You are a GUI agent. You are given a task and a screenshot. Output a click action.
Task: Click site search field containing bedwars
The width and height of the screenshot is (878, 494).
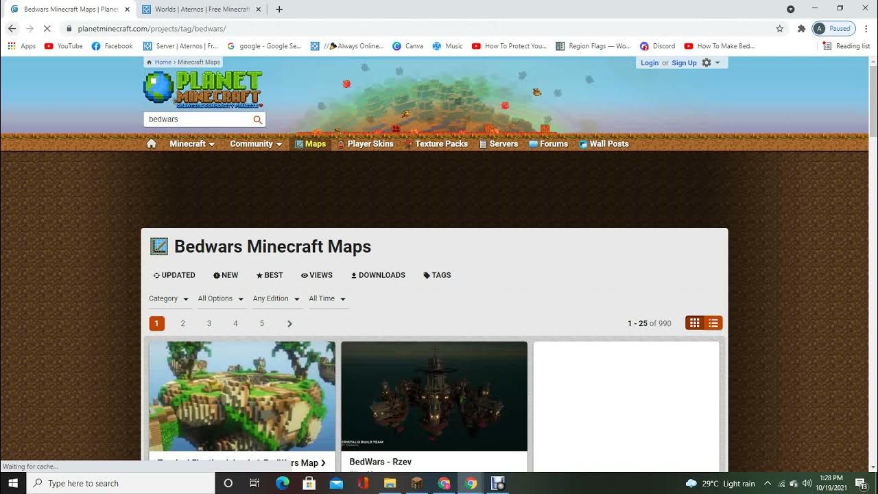[x=198, y=119]
